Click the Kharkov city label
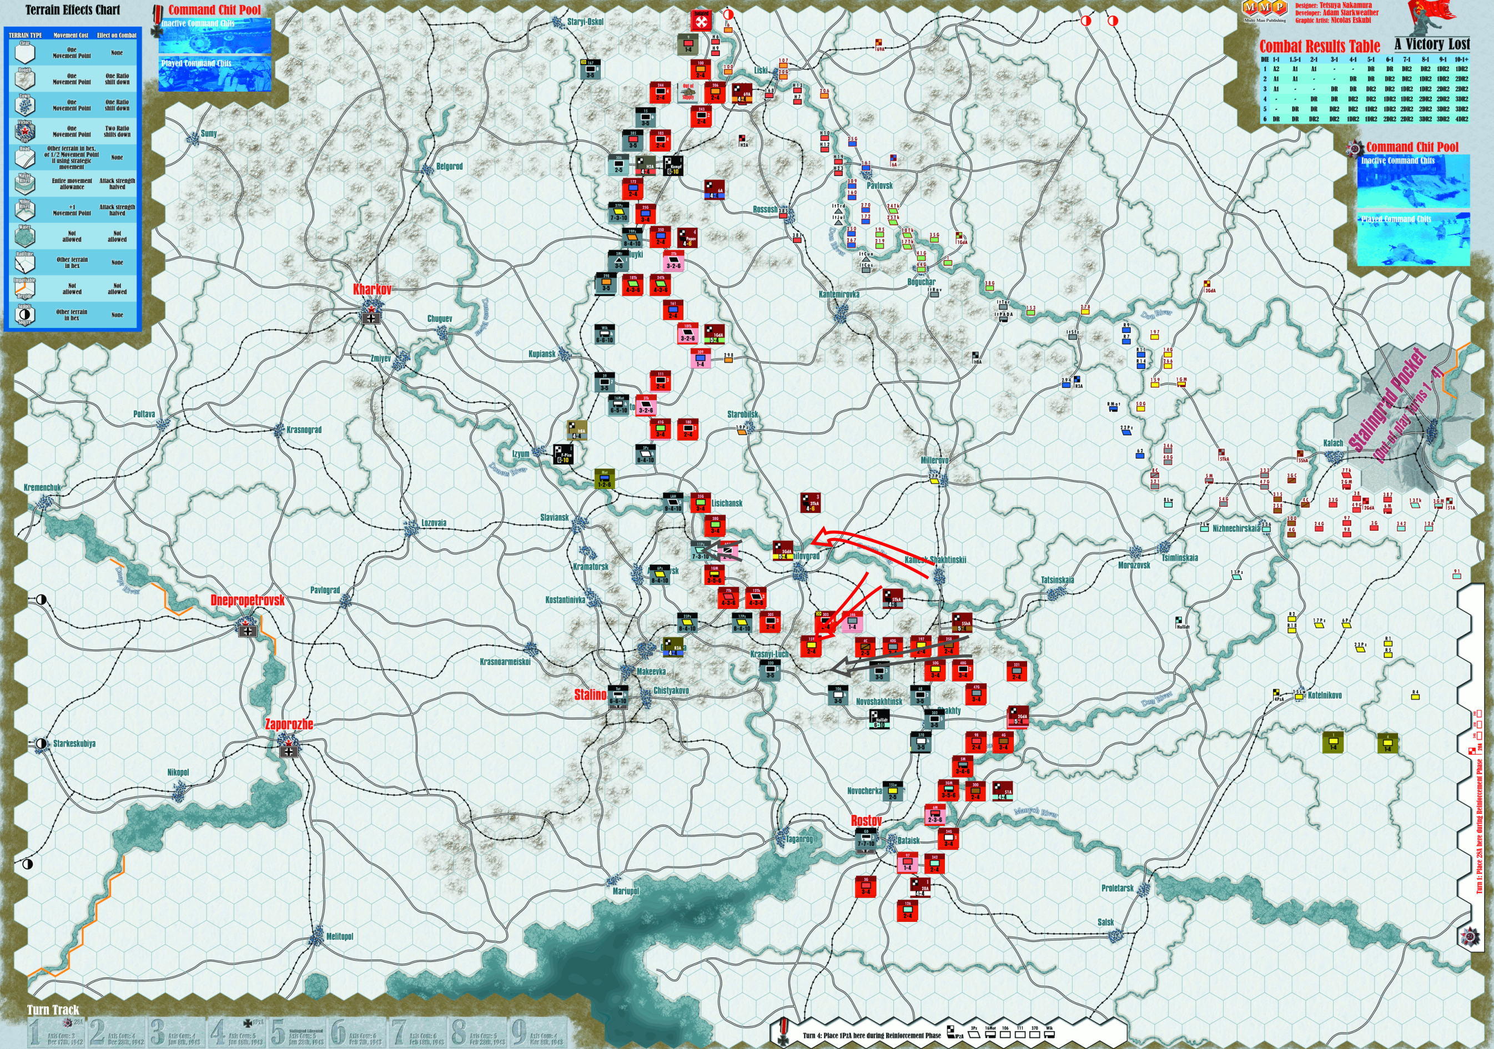This screenshot has width=1494, height=1049. click(x=372, y=290)
